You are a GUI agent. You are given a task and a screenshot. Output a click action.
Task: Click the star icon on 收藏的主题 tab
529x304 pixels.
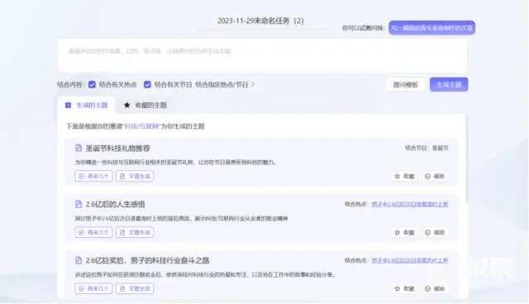(126, 105)
